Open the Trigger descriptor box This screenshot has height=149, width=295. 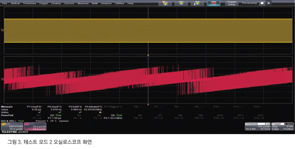tap(282, 127)
